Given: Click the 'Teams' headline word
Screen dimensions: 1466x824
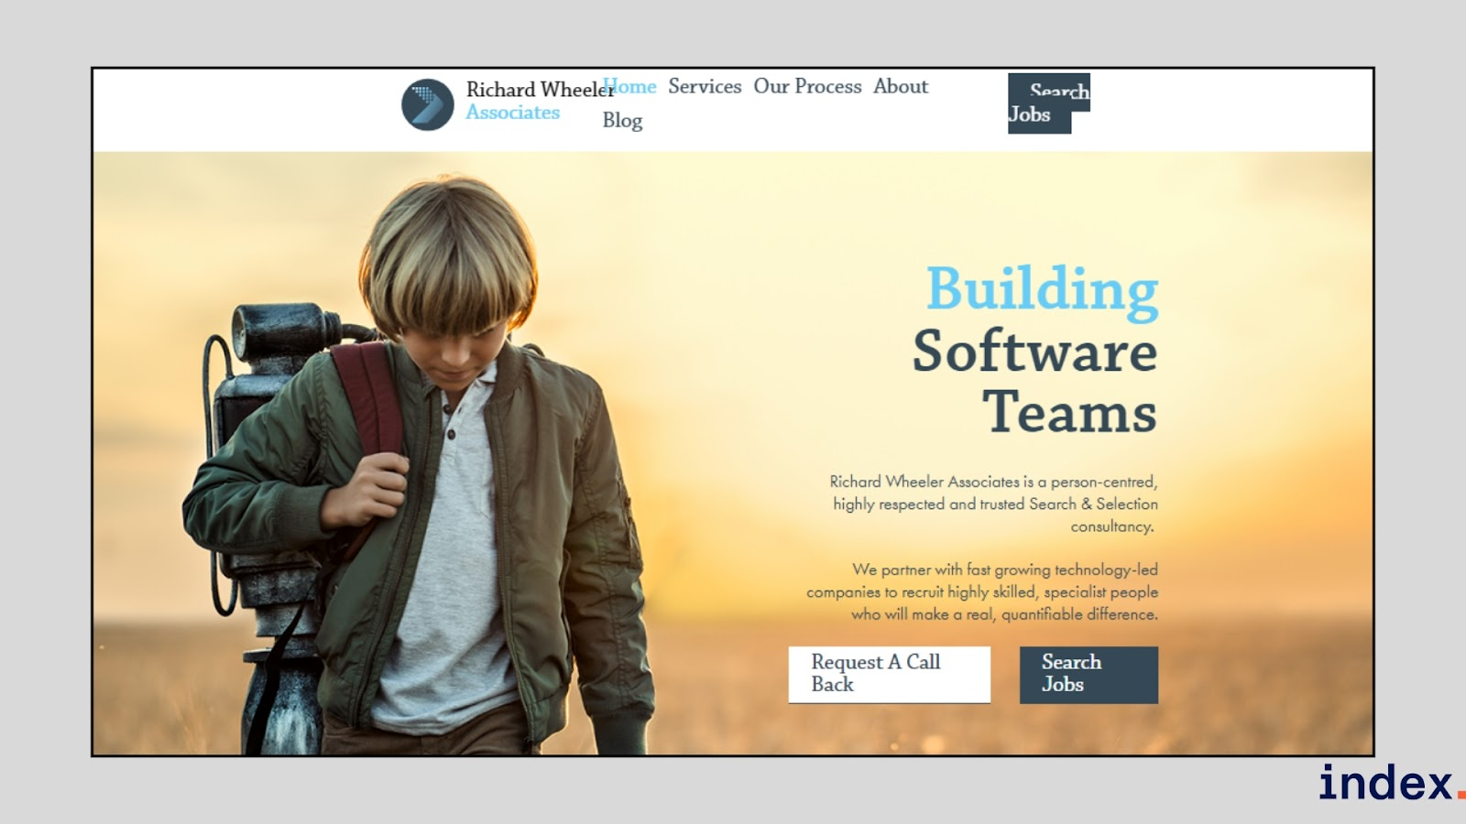Looking at the screenshot, I should [x=1069, y=413].
